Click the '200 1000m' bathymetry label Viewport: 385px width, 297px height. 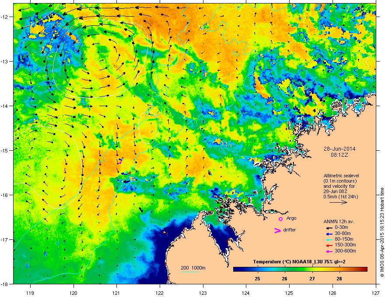click(x=193, y=268)
